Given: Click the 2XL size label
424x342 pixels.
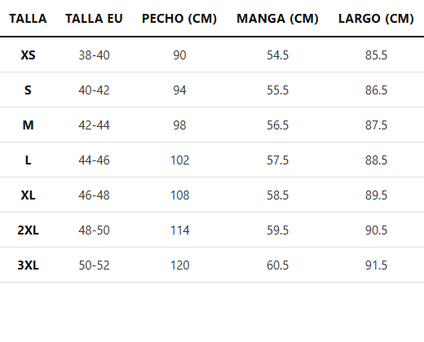Looking at the screenshot, I should tap(28, 230).
